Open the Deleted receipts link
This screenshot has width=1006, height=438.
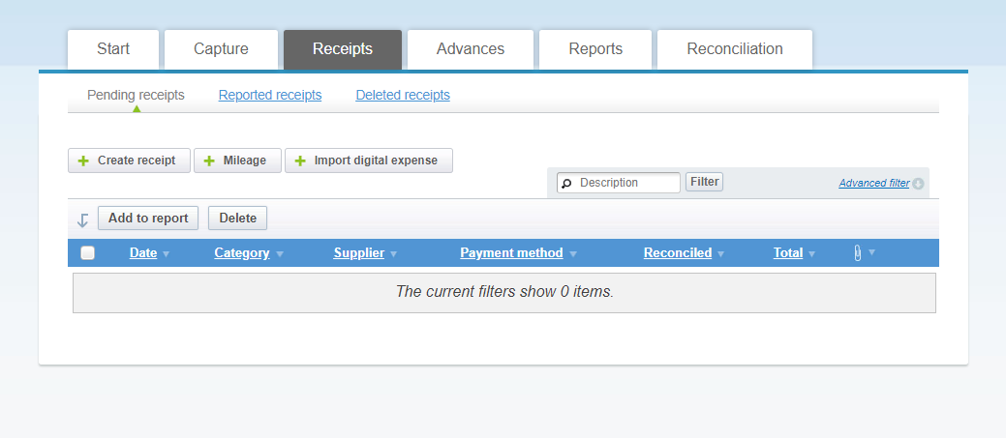click(x=403, y=96)
